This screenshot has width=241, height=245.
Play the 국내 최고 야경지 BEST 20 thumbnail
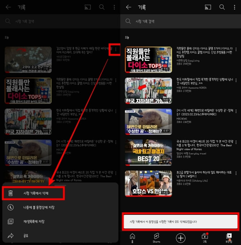click(148, 152)
